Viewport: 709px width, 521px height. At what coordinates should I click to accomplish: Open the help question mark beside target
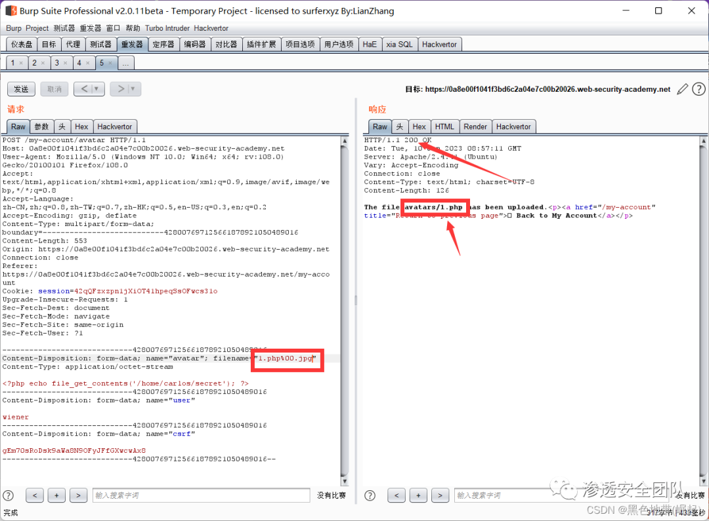click(x=698, y=89)
